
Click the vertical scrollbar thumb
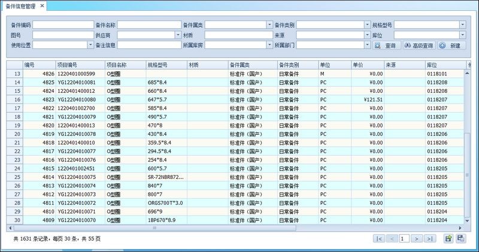click(467, 175)
